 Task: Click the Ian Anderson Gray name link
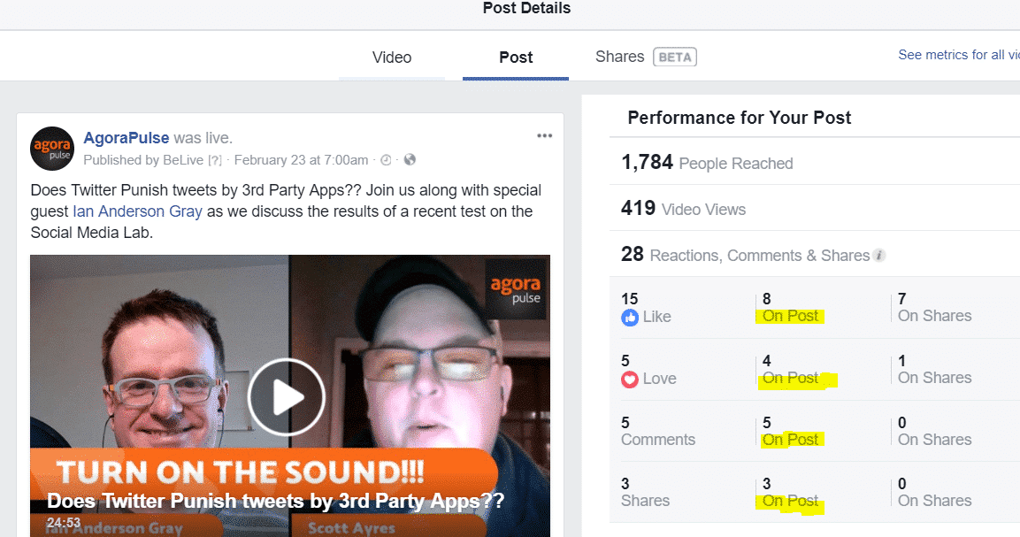tap(137, 211)
